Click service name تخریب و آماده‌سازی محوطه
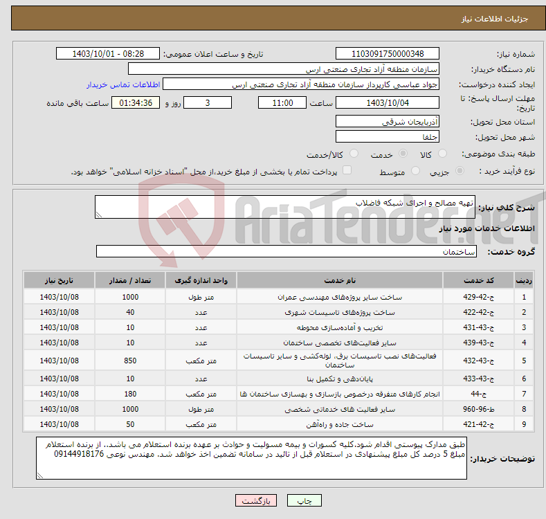 click(340, 328)
